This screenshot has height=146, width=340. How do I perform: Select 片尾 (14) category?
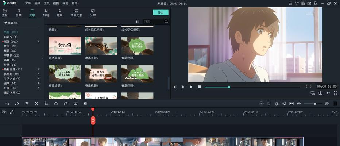point(10,65)
